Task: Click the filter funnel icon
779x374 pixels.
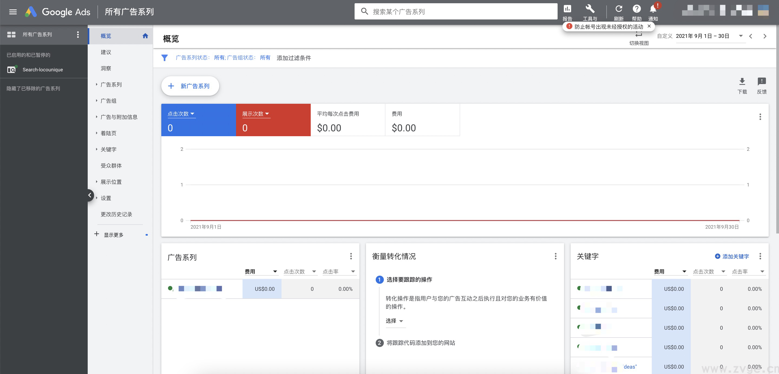Action: pyautogui.click(x=165, y=58)
